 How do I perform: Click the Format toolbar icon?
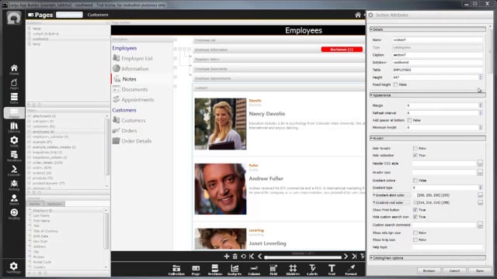[351, 270]
